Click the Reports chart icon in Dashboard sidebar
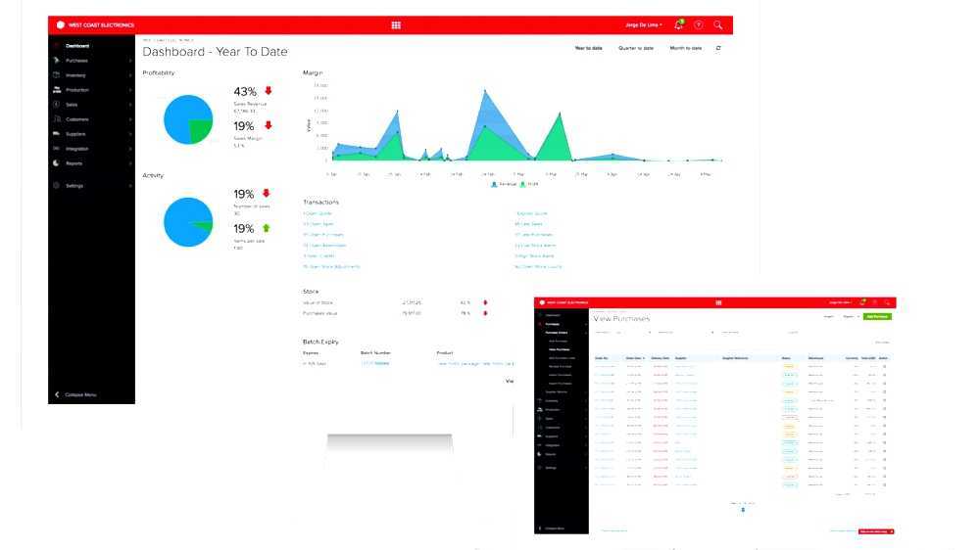Viewport: 980px width, 550px height. pos(56,162)
